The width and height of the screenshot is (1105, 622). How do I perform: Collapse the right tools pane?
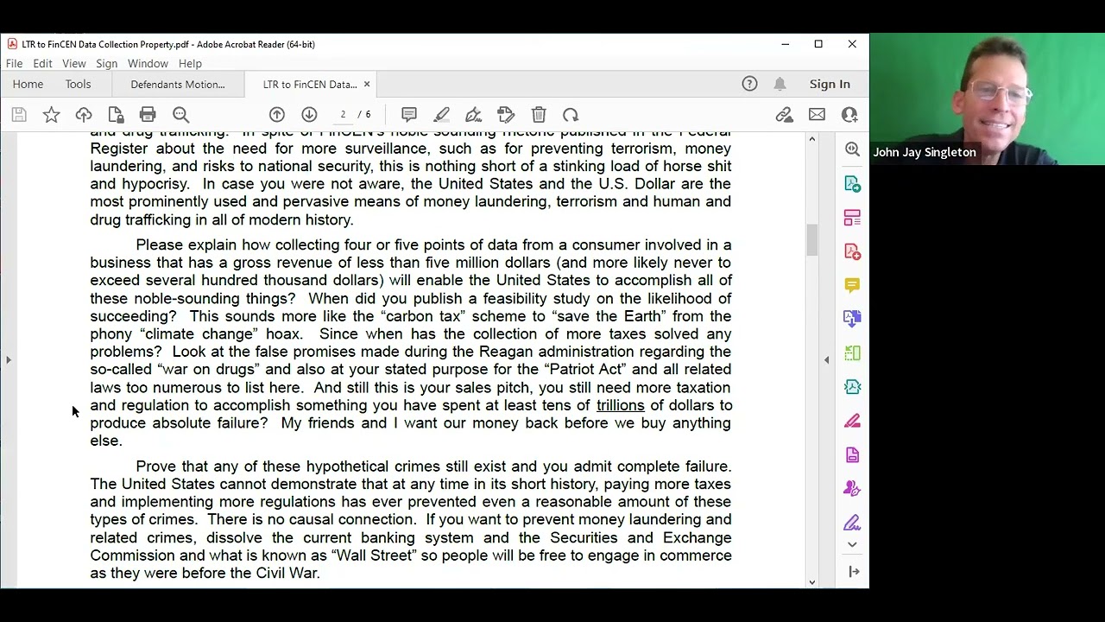854,571
